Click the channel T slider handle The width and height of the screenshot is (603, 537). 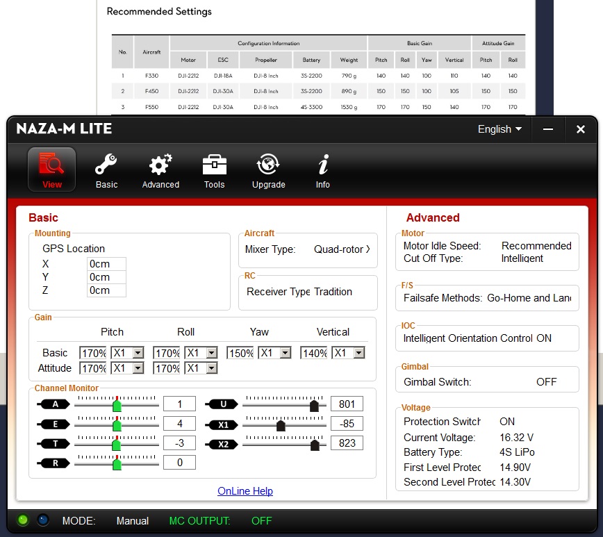pyautogui.click(x=116, y=445)
